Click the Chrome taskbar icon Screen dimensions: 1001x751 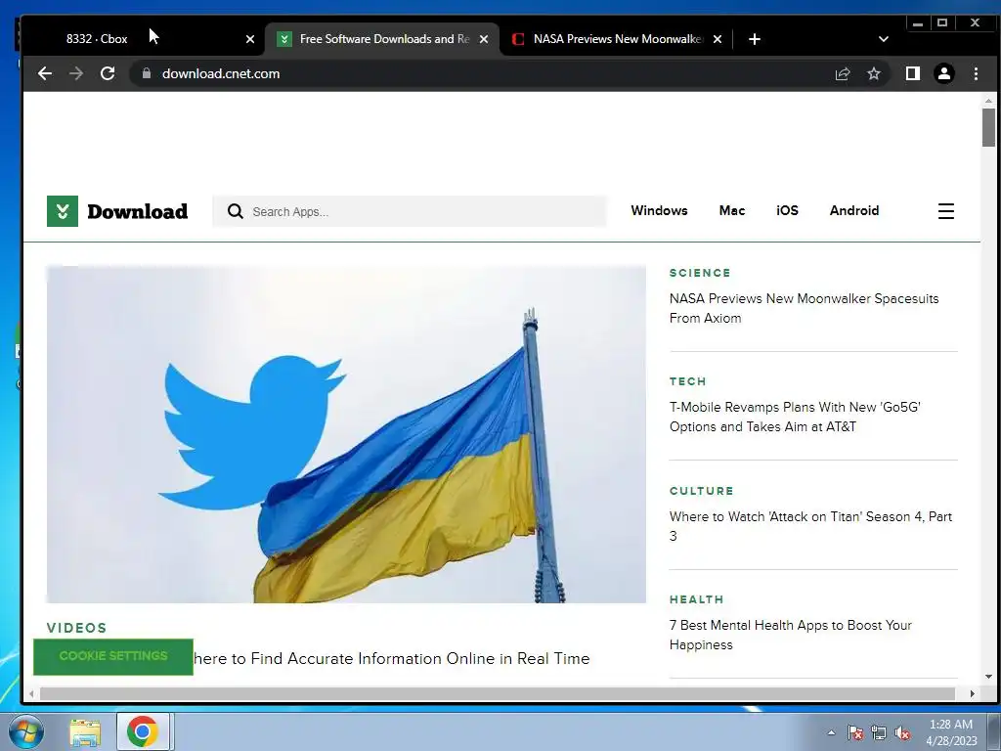[x=143, y=731]
